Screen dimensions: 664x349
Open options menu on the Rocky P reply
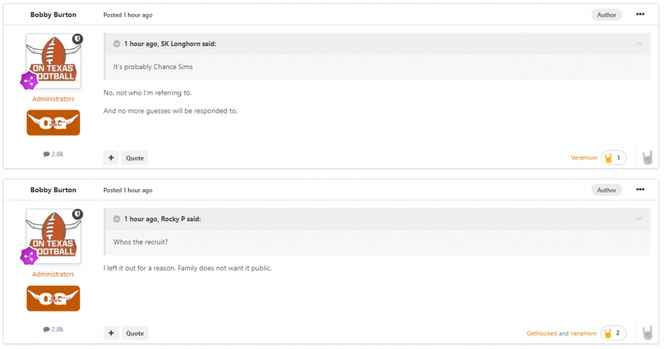pyautogui.click(x=639, y=190)
